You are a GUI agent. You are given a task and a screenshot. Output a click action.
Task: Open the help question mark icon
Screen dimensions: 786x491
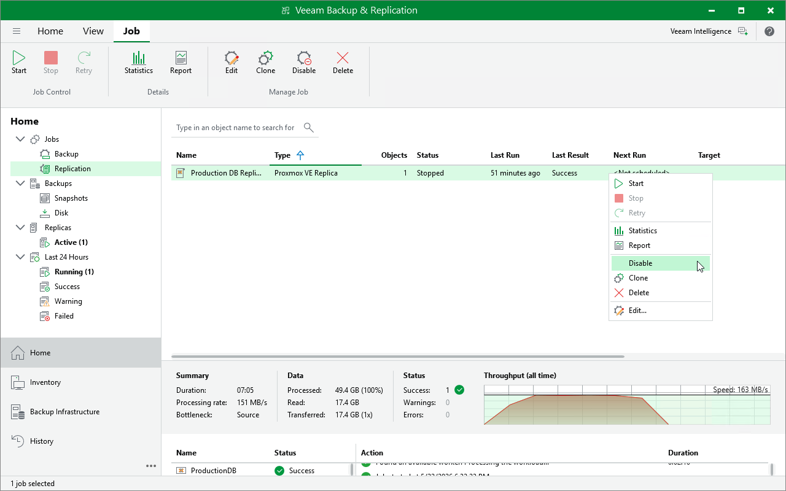(769, 31)
